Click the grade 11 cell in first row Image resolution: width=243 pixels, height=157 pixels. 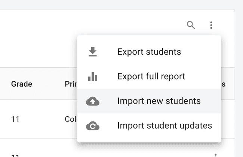[15, 120]
